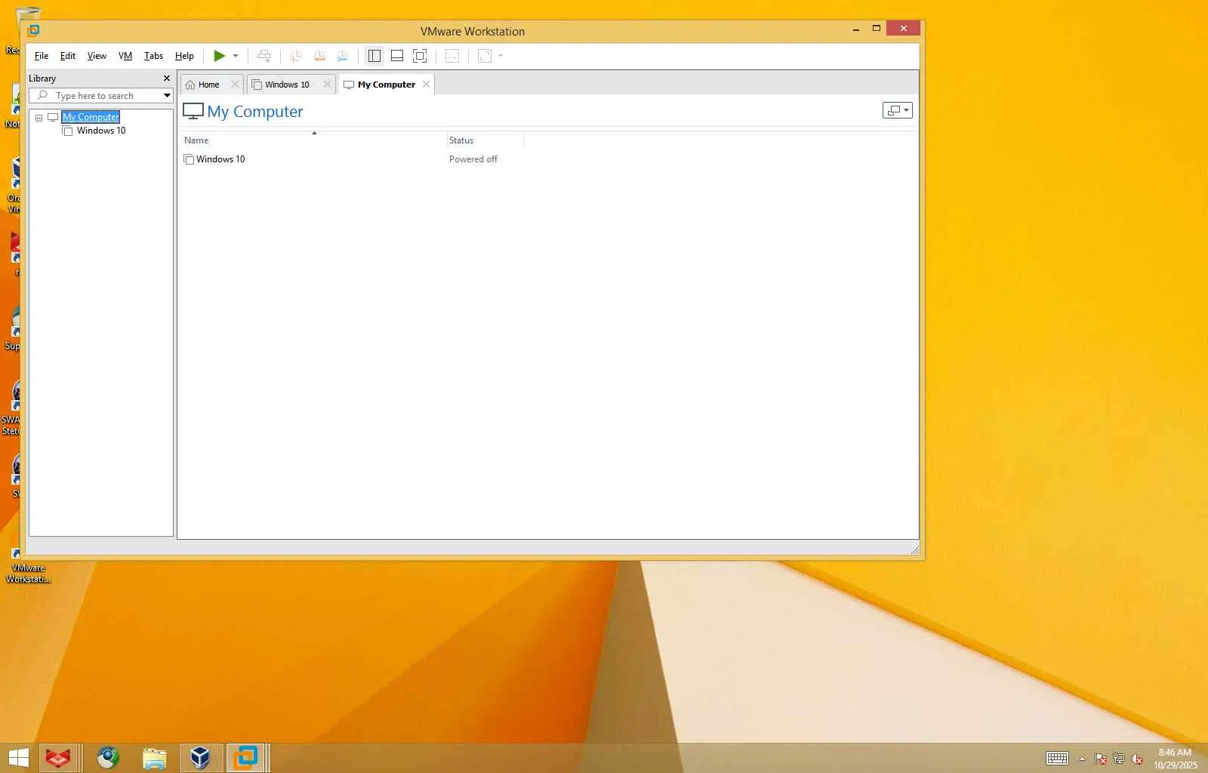Viewport: 1208px width, 773px height.
Task: Click the console view toolbar icon
Action: (x=452, y=56)
